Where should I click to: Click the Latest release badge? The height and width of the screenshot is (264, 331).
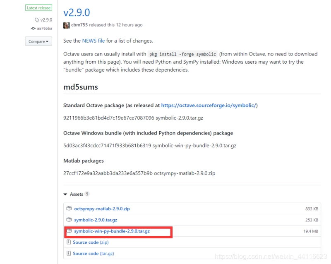[38, 8]
